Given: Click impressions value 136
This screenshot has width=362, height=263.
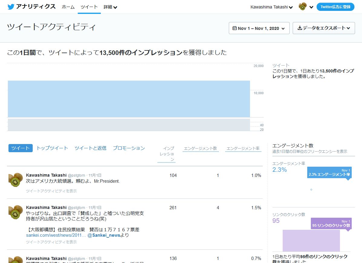Looking at the screenshot, I should tap(173, 259).
